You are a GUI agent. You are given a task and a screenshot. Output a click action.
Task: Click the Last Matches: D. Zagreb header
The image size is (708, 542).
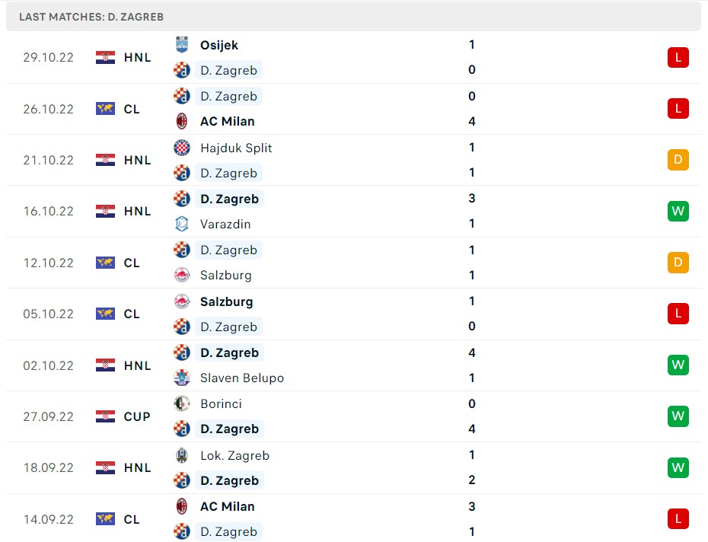(x=91, y=16)
